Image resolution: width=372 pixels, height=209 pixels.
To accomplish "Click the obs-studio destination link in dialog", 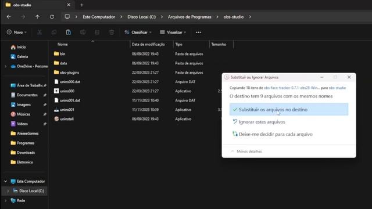I will click(x=337, y=88).
